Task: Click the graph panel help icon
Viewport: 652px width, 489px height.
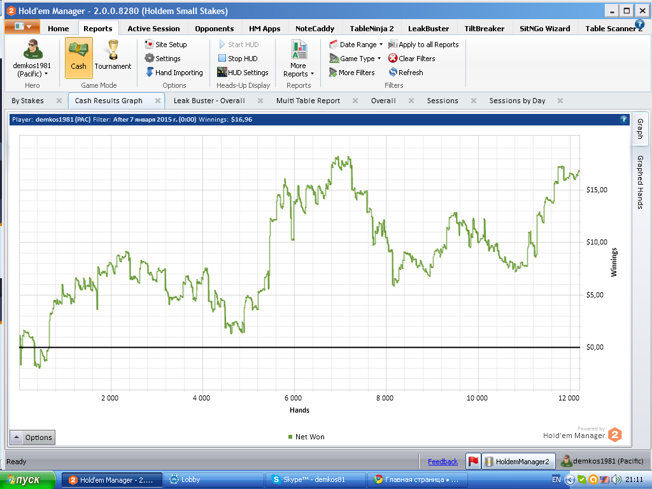Action: click(x=623, y=119)
